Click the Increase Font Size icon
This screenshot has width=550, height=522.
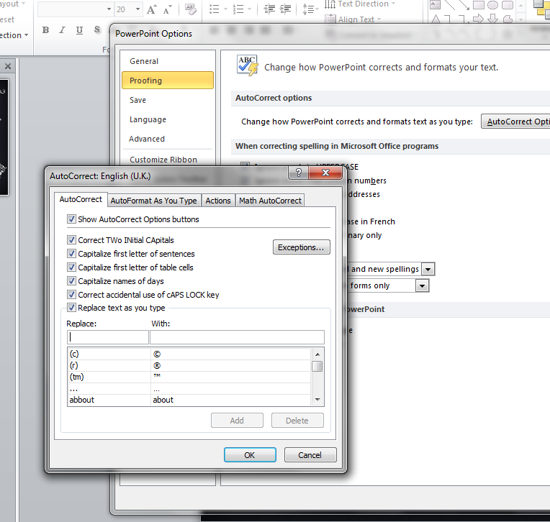[x=151, y=9]
